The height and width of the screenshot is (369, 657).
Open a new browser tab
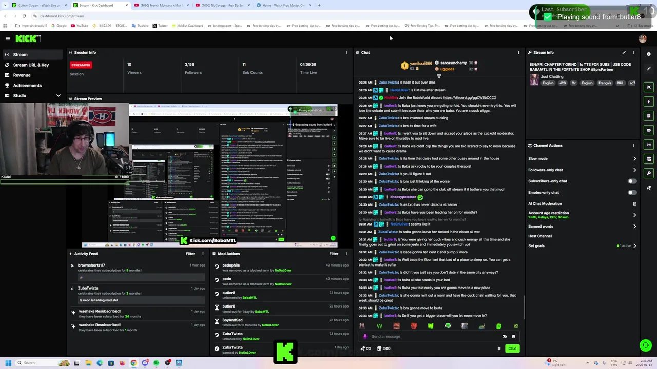coord(319,5)
